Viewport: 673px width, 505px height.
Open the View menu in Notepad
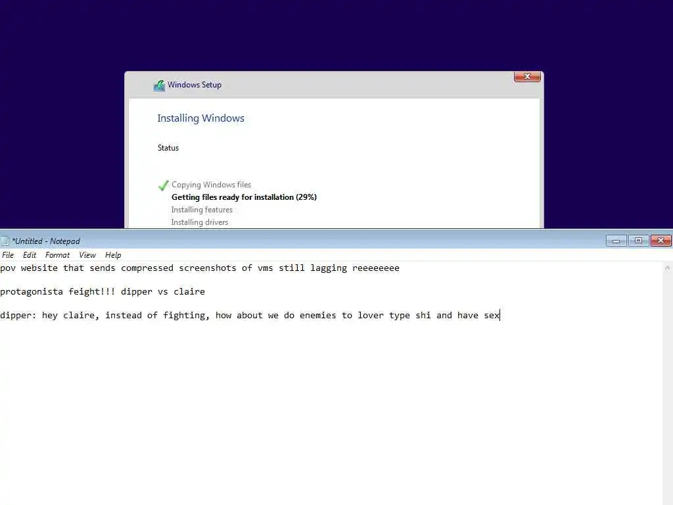[x=87, y=255]
